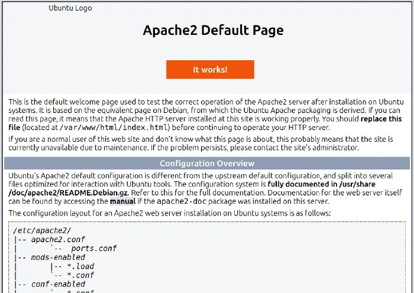Click 'fully documented in /usr/share' bold text
Screen dimensions: 414x293
(322, 184)
